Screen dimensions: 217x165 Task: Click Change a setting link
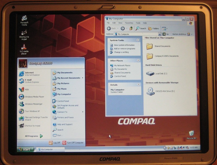119,52
